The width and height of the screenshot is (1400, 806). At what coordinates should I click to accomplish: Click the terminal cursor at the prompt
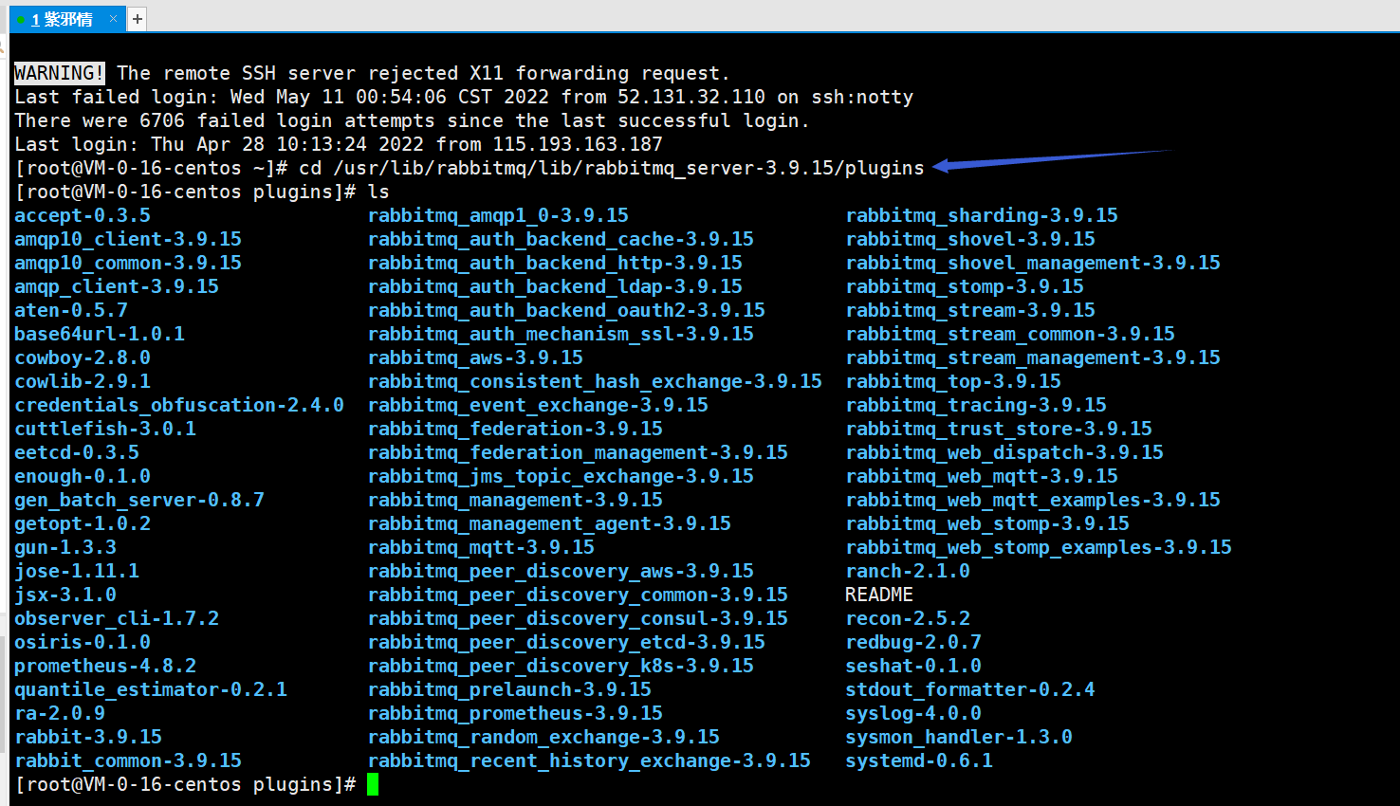click(x=373, y=784)
